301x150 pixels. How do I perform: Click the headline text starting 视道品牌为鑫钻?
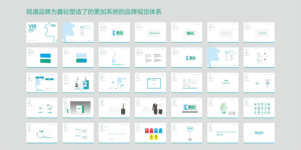[94, 12]
